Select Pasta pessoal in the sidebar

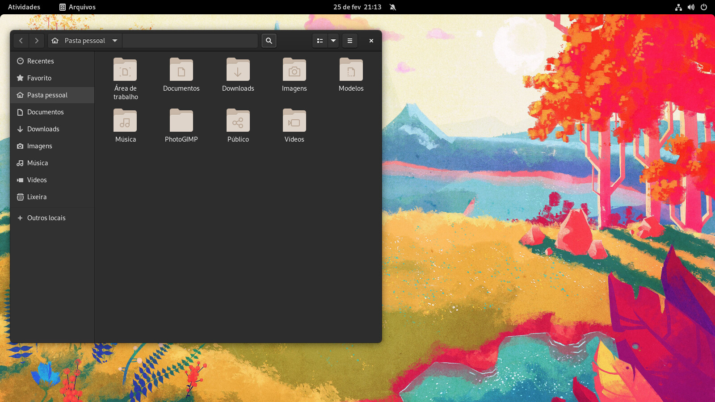pyautogui.click(x=52, y=95)
